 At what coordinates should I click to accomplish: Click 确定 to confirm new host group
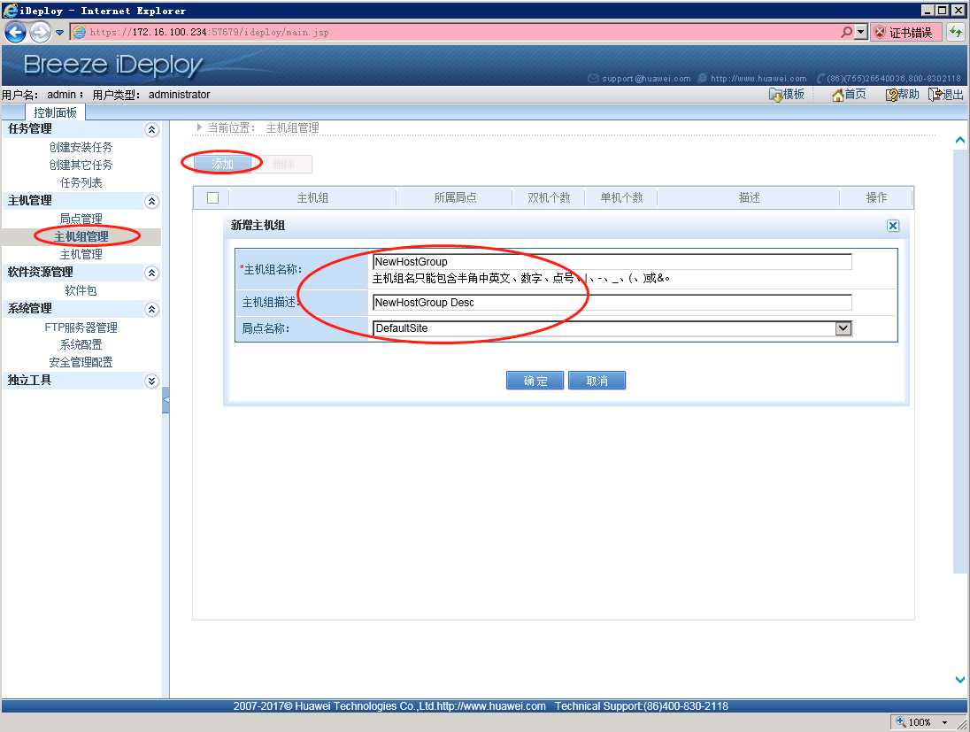[x=535, y=381]
